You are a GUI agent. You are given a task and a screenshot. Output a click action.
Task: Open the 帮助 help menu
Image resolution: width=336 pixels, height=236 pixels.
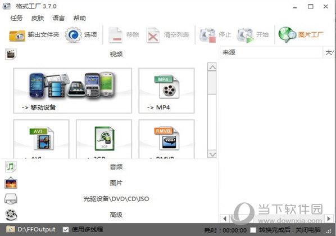(79, 18)
